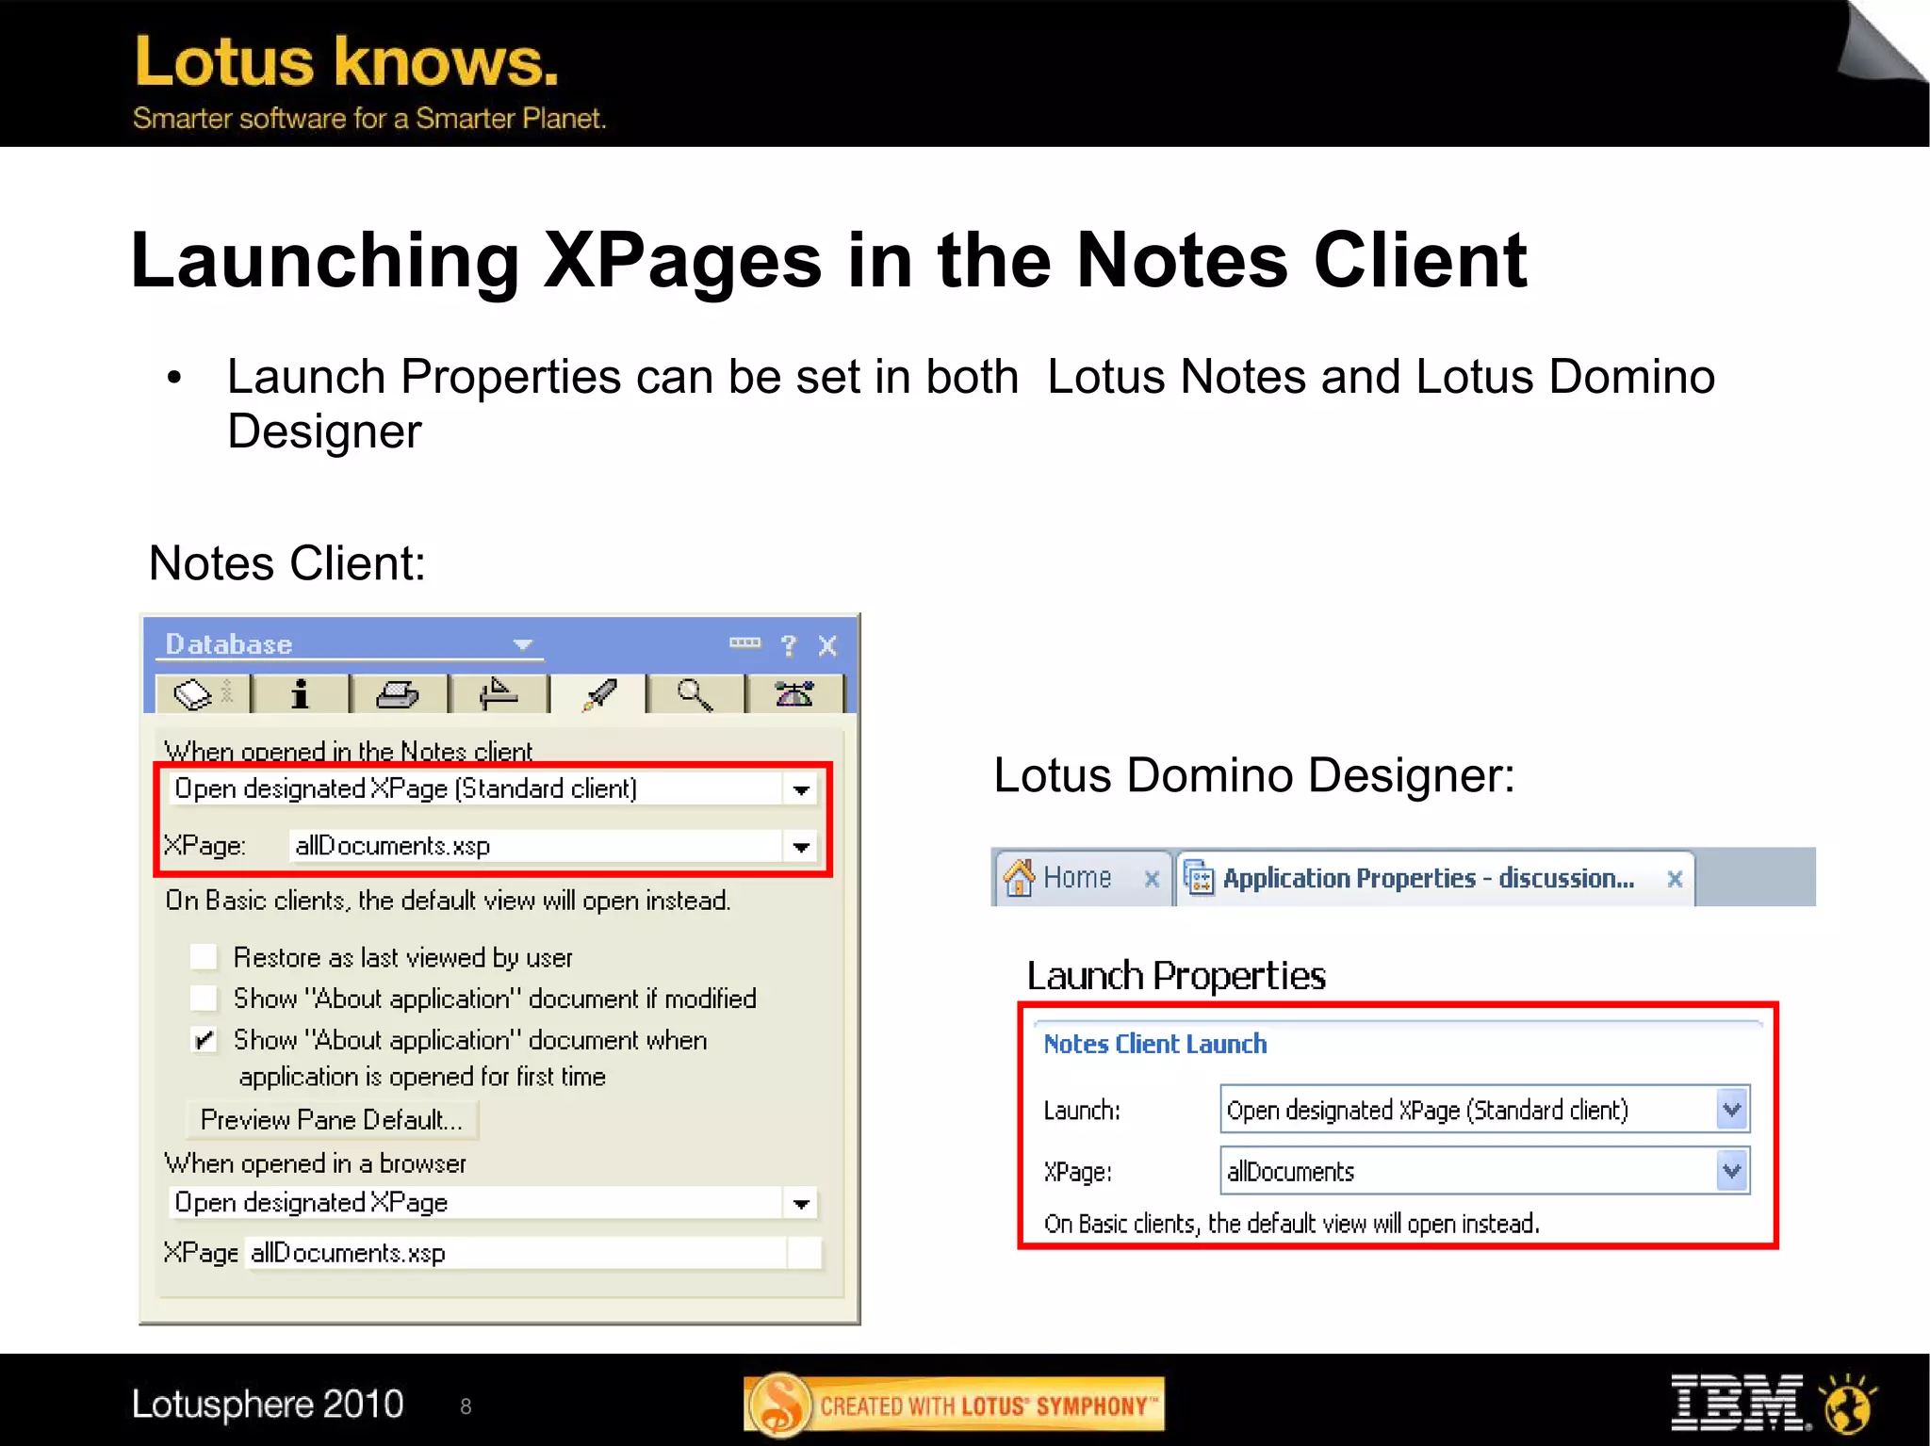
Task: Click the help question mark in Database dialog
Action: (789, 645)
